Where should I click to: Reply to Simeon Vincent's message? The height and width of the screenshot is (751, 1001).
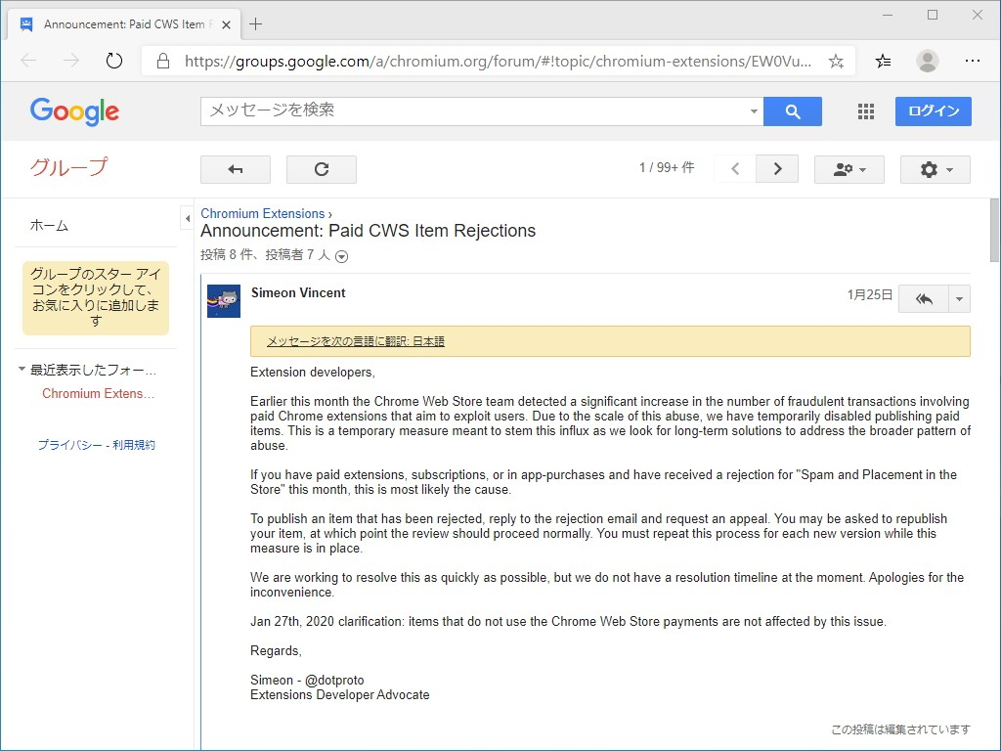click(x=923, y=298)
